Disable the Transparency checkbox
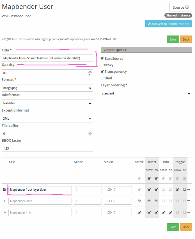195x239 pixels. coord(102,71)
